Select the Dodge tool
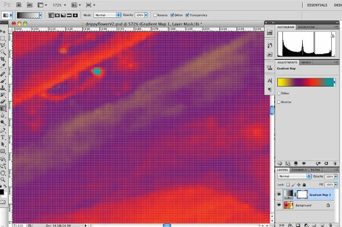342x227 pixels. click(3, 122)
